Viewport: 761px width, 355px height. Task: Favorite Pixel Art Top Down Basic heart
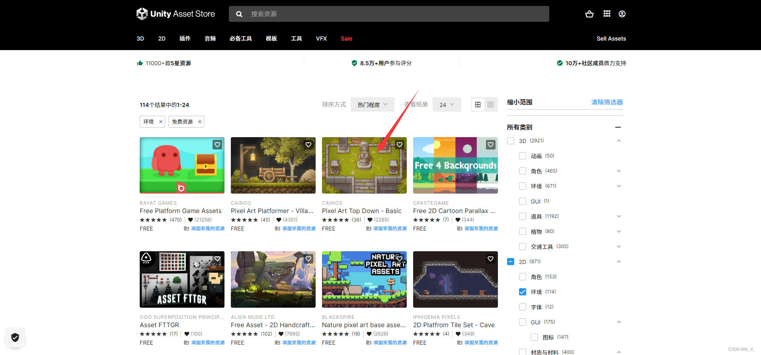click(x=400, y=145)
